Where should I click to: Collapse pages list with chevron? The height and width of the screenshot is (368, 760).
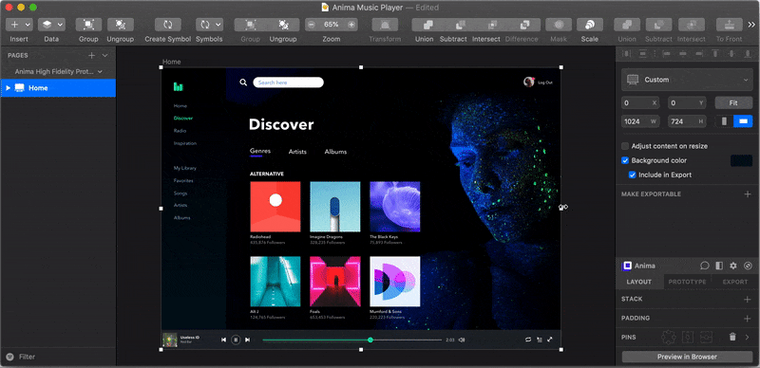click(x=104, y=56)
